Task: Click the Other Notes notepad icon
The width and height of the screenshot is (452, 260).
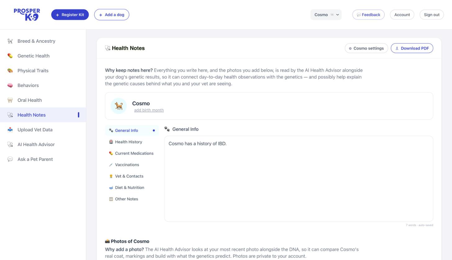Action: (x=111, y=199)
